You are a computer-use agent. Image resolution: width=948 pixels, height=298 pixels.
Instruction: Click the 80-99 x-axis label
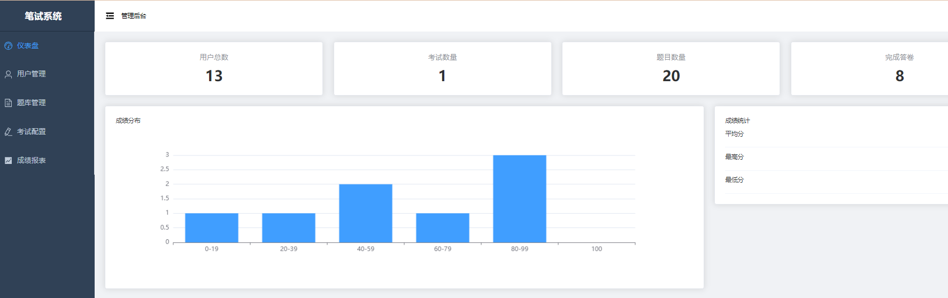(x=520, y=249)
